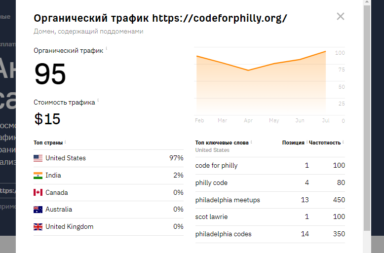Select keyword 'philadelphia meetups'
Image resolution: width=384 pixels, height=253 pixels.
[x=228, y=200]
